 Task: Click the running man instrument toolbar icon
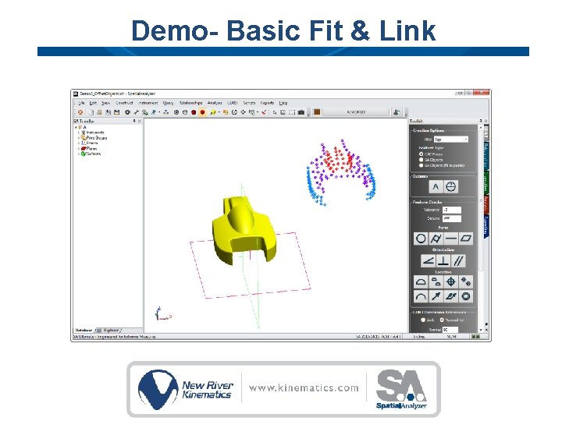pyautogui.click(x=154, y=112)
